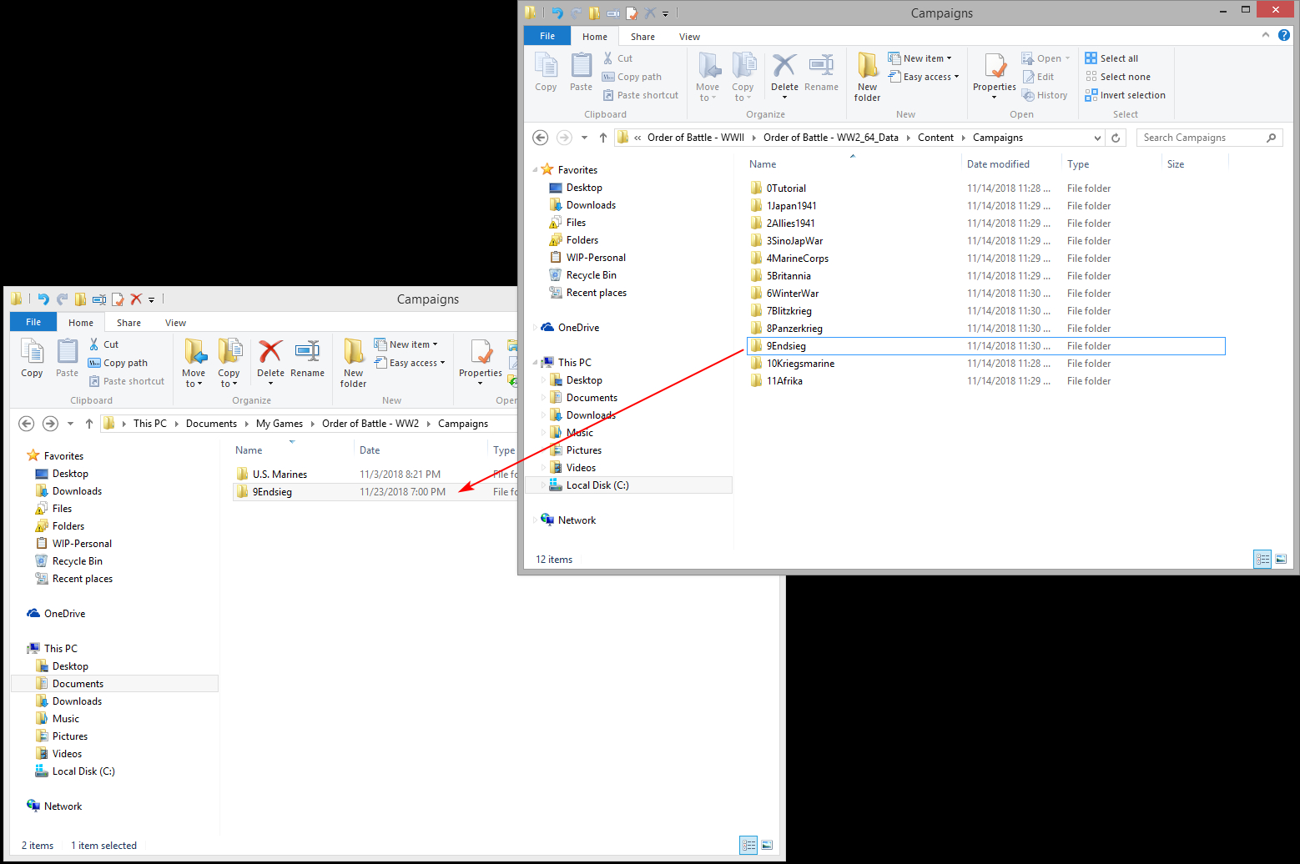Click the Help question mark icon in right window
Image resolution: width=1300 pixels, height=864 pixels.
point(1284,35)
